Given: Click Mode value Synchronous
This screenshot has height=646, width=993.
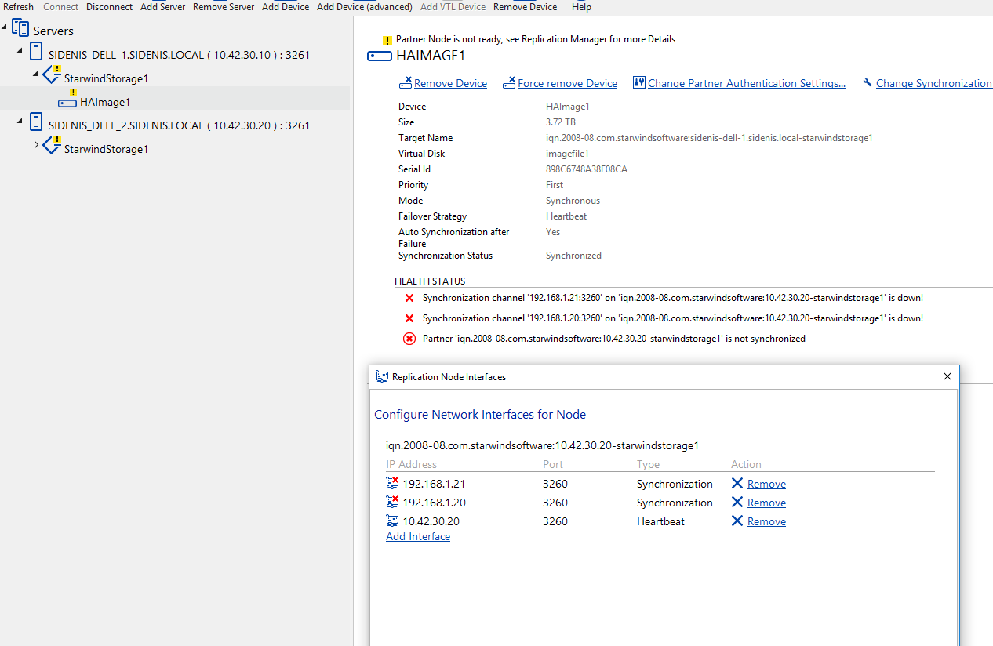Looking at the screenshot, I should pyautogui.click(x=573, y=201).
